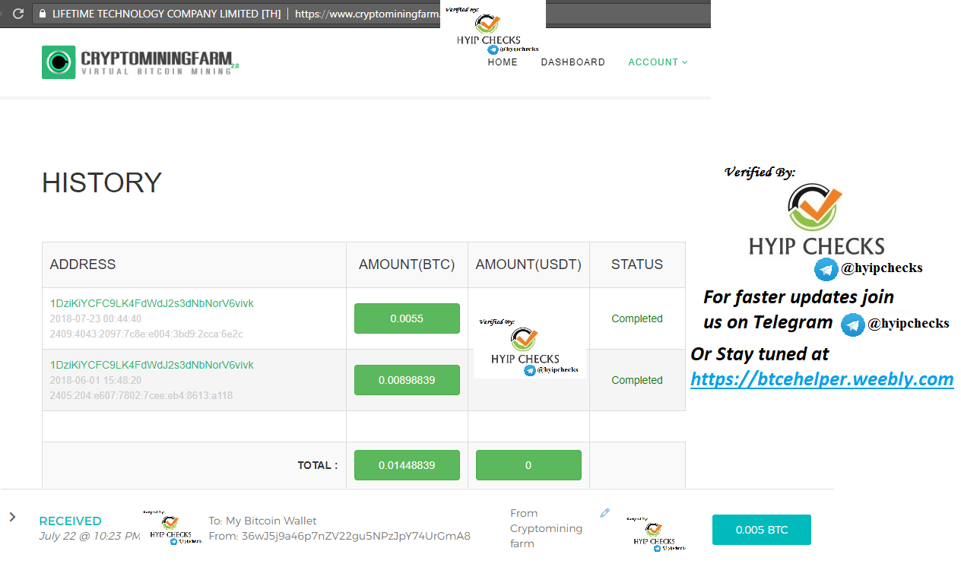Open the HOME menu item
The image size is (961, 567).
503,62
